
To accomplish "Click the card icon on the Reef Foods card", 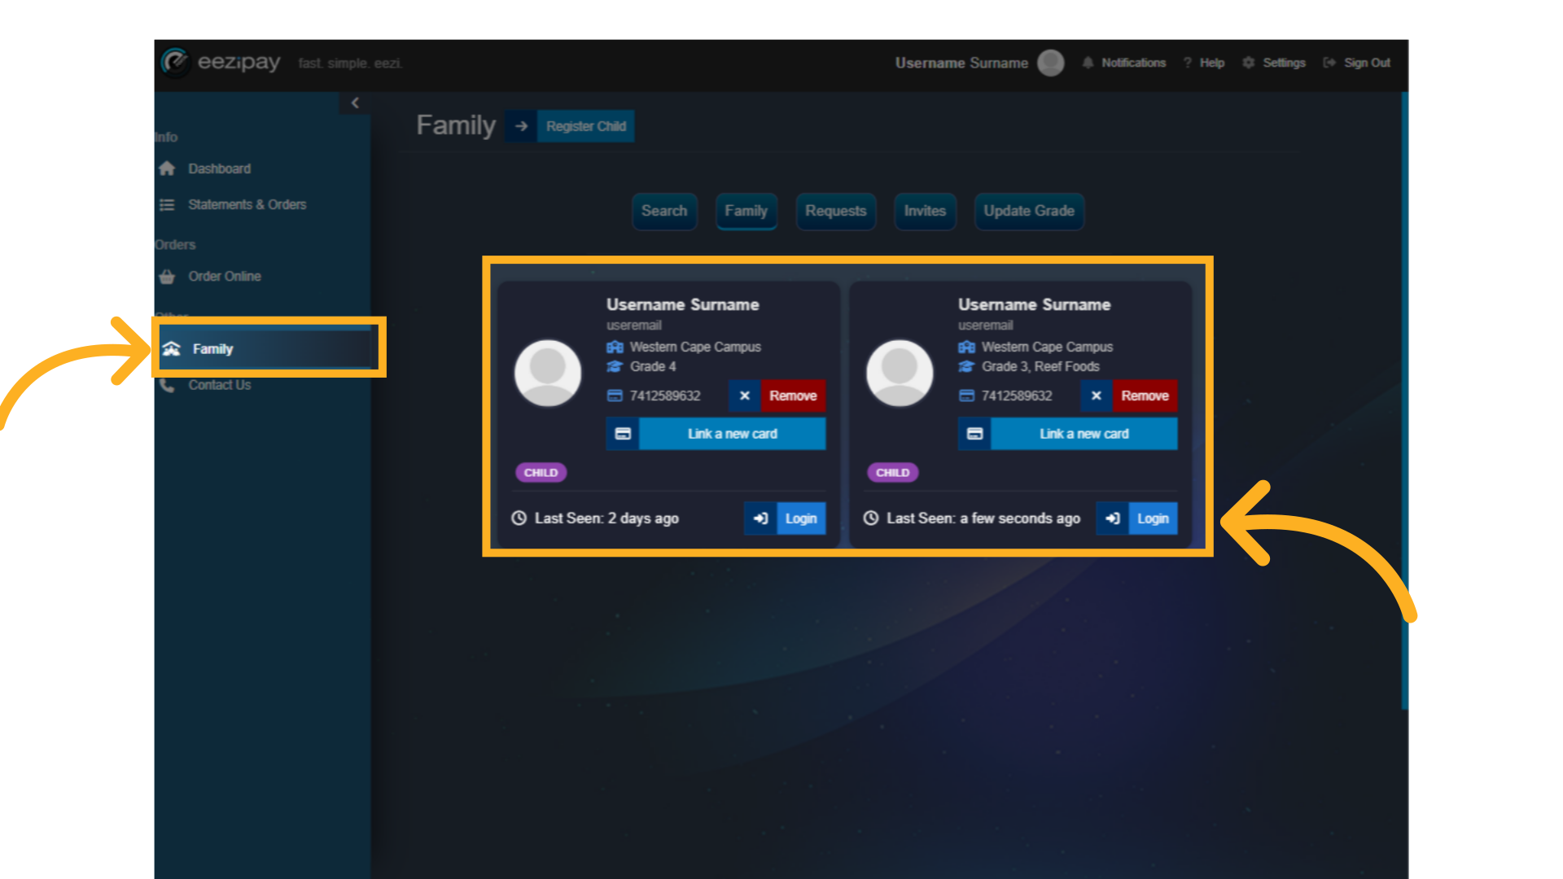I will (974, 434).
